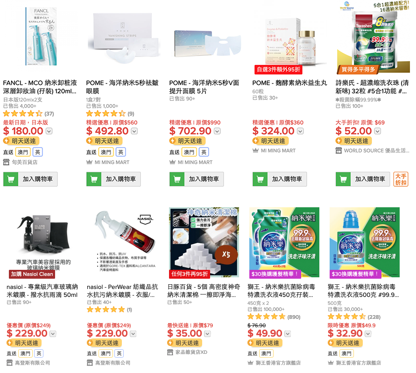Viewport: 416px width, 373px height.
Task: Expand the dropdown arrow beside $32.90
Action: point(368,334)
